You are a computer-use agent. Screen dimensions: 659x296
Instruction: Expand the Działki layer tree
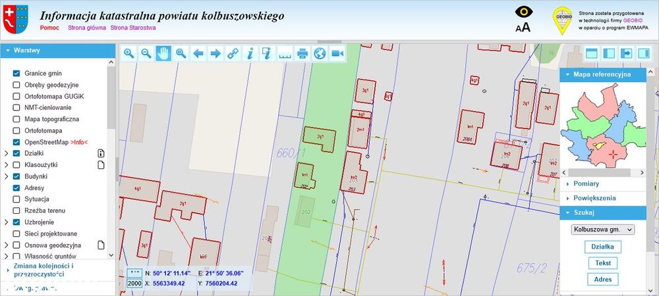7,153
